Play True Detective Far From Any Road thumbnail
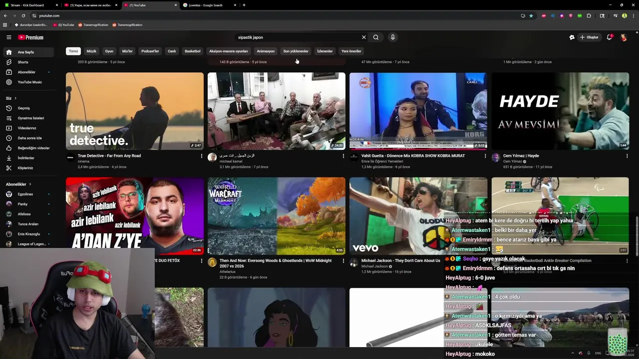This screenshot has width=639, height=359. [135, 111]
